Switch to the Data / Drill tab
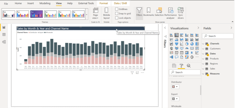235x108 pixels. click(120, 3)
